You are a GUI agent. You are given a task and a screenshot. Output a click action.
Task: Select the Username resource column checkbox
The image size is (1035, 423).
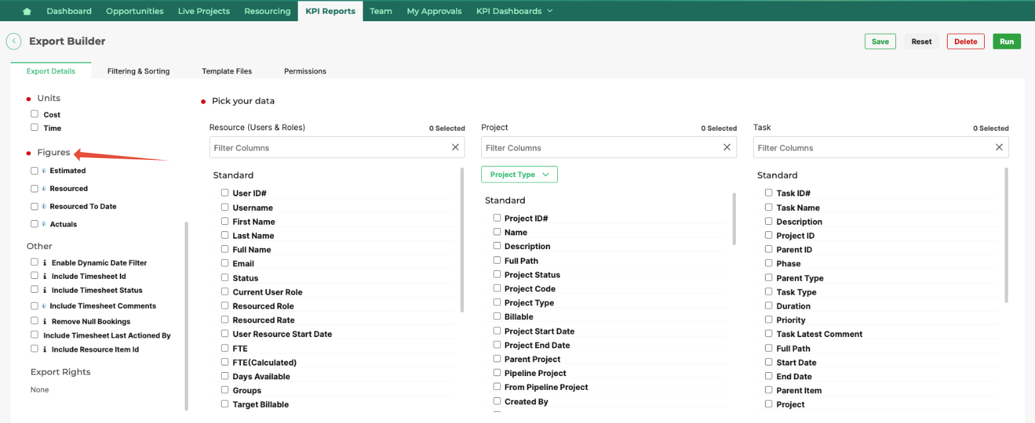pyautogui.click(x=225, y=207)
